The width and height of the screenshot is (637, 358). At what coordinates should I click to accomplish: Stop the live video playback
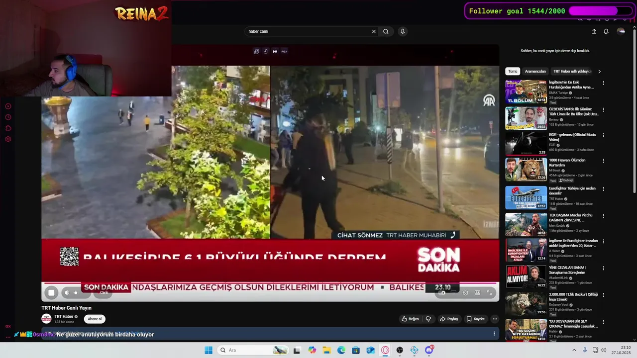coord(51,292)
